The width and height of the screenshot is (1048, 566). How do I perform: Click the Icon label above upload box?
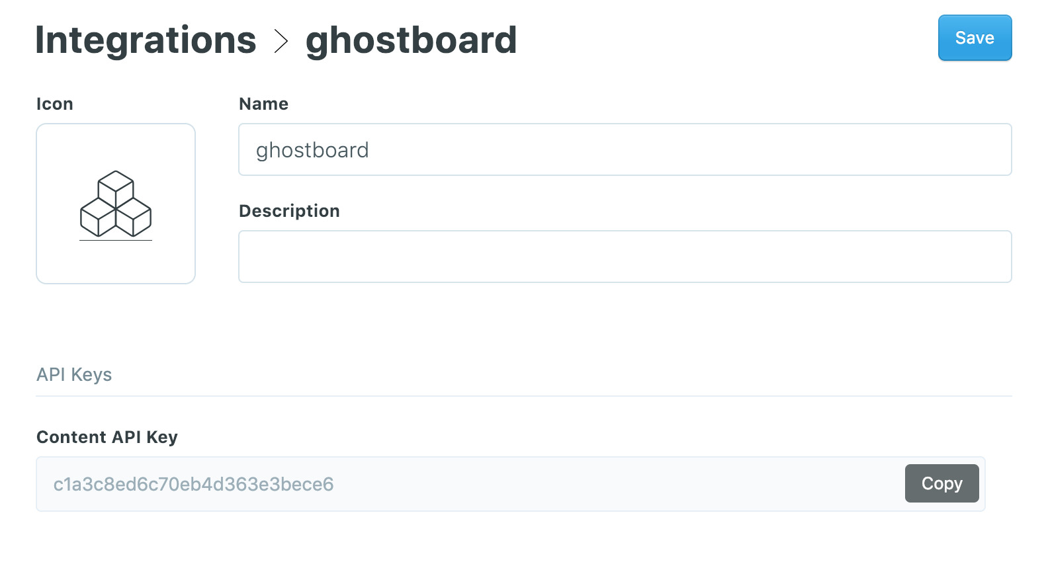click(54, 104)
